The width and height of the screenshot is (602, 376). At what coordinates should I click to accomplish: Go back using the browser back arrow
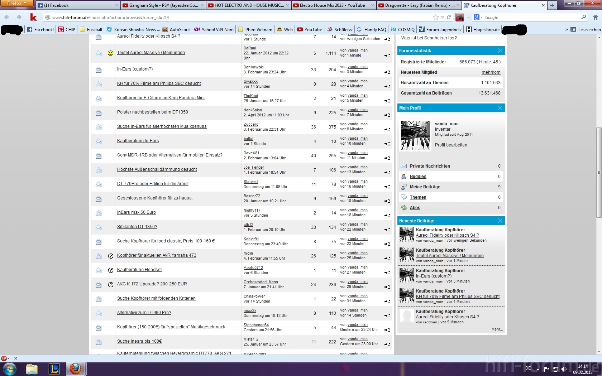[x=7, y=17]
